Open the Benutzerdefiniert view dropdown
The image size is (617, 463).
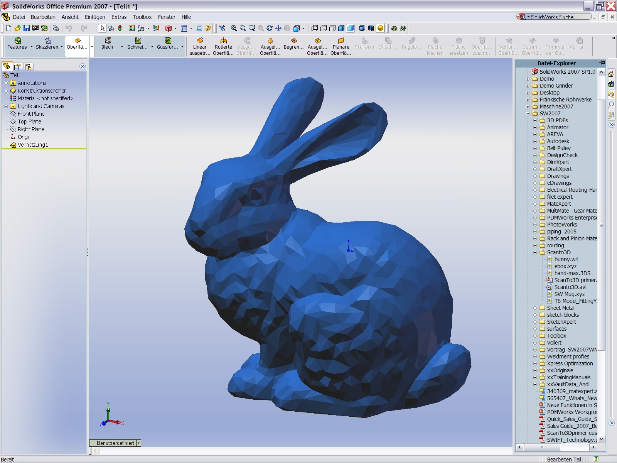(x=138, y=443)
